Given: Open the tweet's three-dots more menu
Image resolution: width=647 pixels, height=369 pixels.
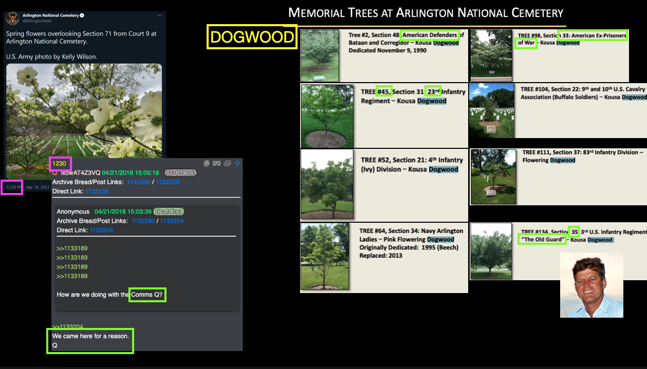Looking at the screenshot, I should (159, 16).
